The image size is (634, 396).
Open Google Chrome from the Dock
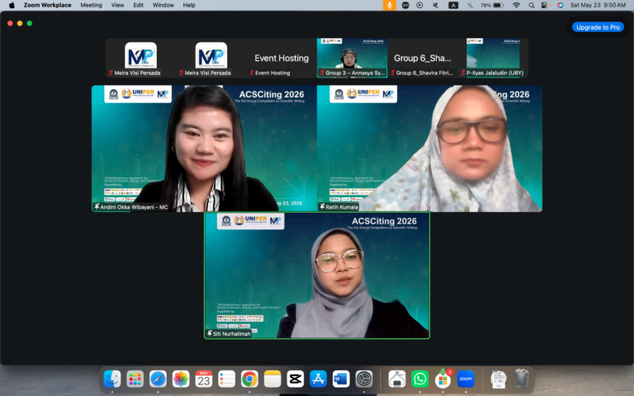pyautogui.click(x=249, y=379)
